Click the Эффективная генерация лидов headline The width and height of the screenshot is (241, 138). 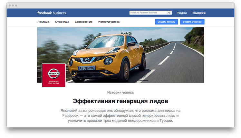(120, 101)
